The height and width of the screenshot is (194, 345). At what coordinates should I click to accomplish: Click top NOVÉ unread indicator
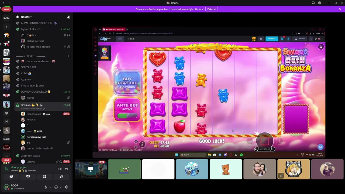[x=6, y=9]
